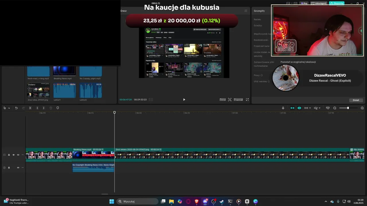Screen dimensions: 367x206
Task: Open player panel hamburger menu
Action: (246, 11)
